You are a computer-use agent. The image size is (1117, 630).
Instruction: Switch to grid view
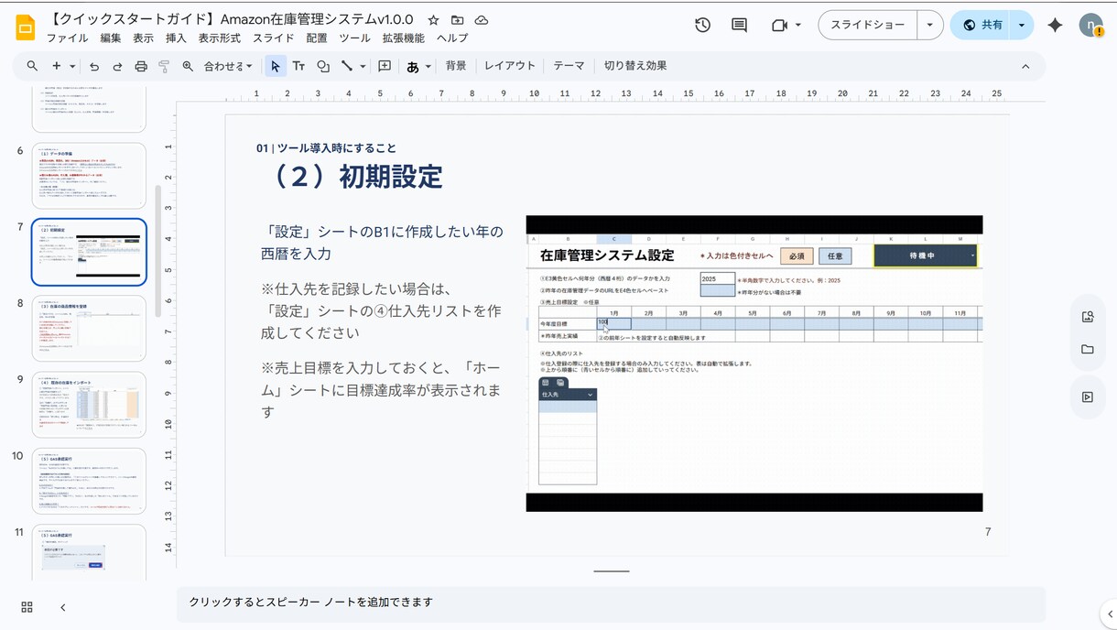[x=27, y=607]
